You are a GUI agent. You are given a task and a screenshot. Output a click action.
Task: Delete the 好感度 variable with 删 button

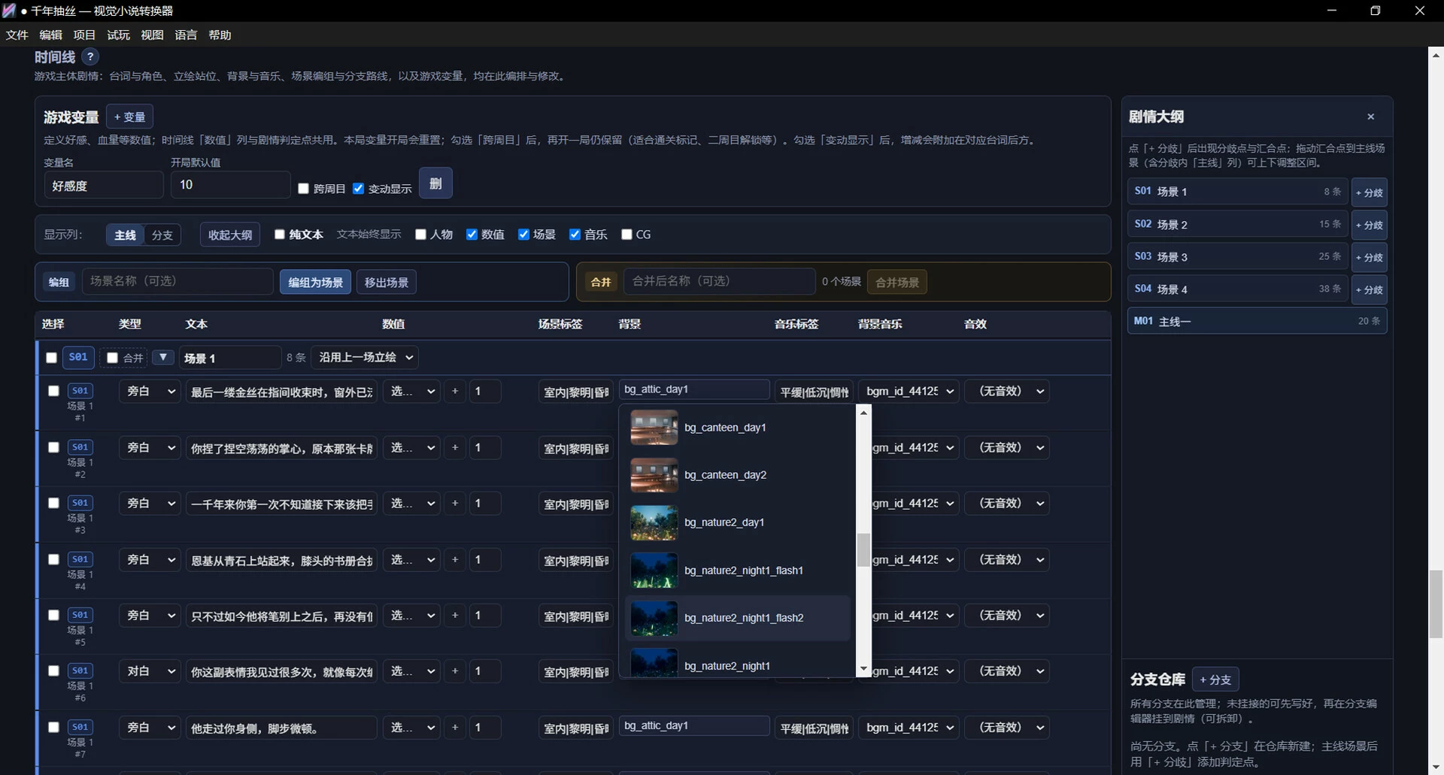[435, 183]
